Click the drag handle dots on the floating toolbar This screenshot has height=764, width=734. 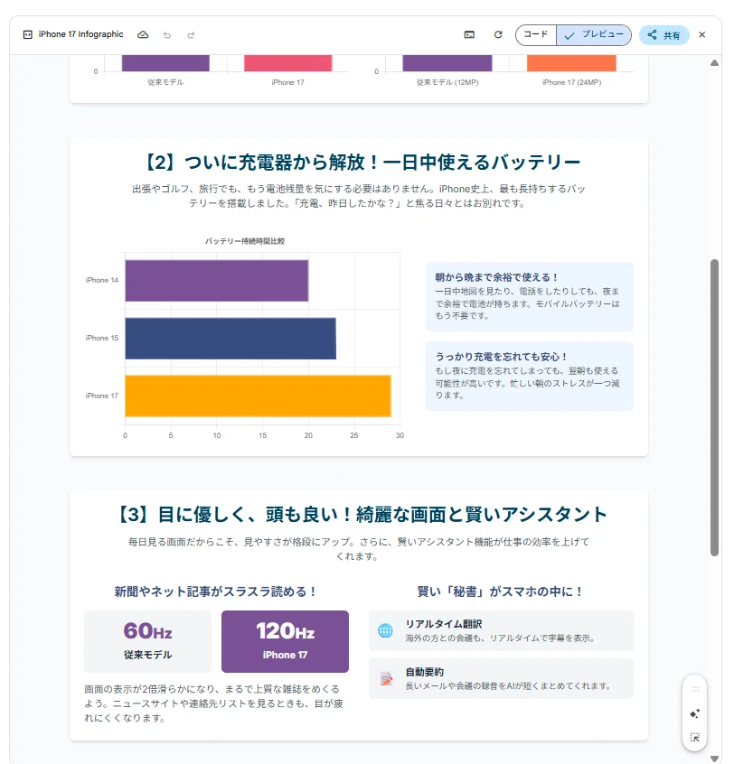(695, 688)
